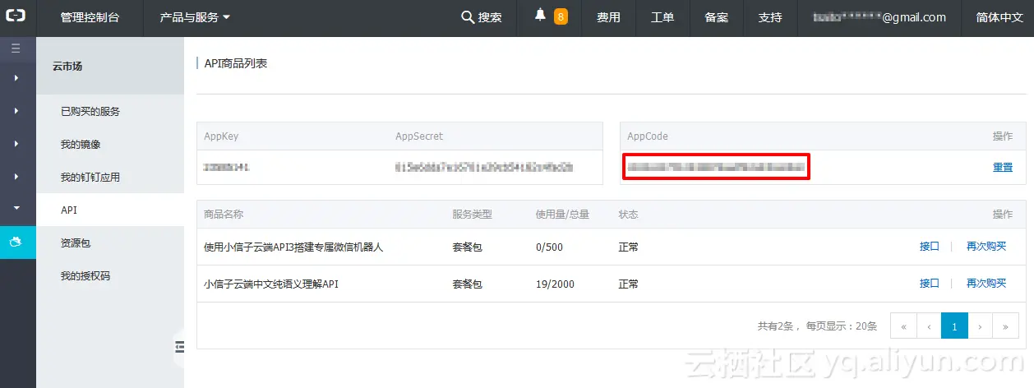Click usage value 0/500
This screenshot has width=1034, height=388.
tap(549, 247)
